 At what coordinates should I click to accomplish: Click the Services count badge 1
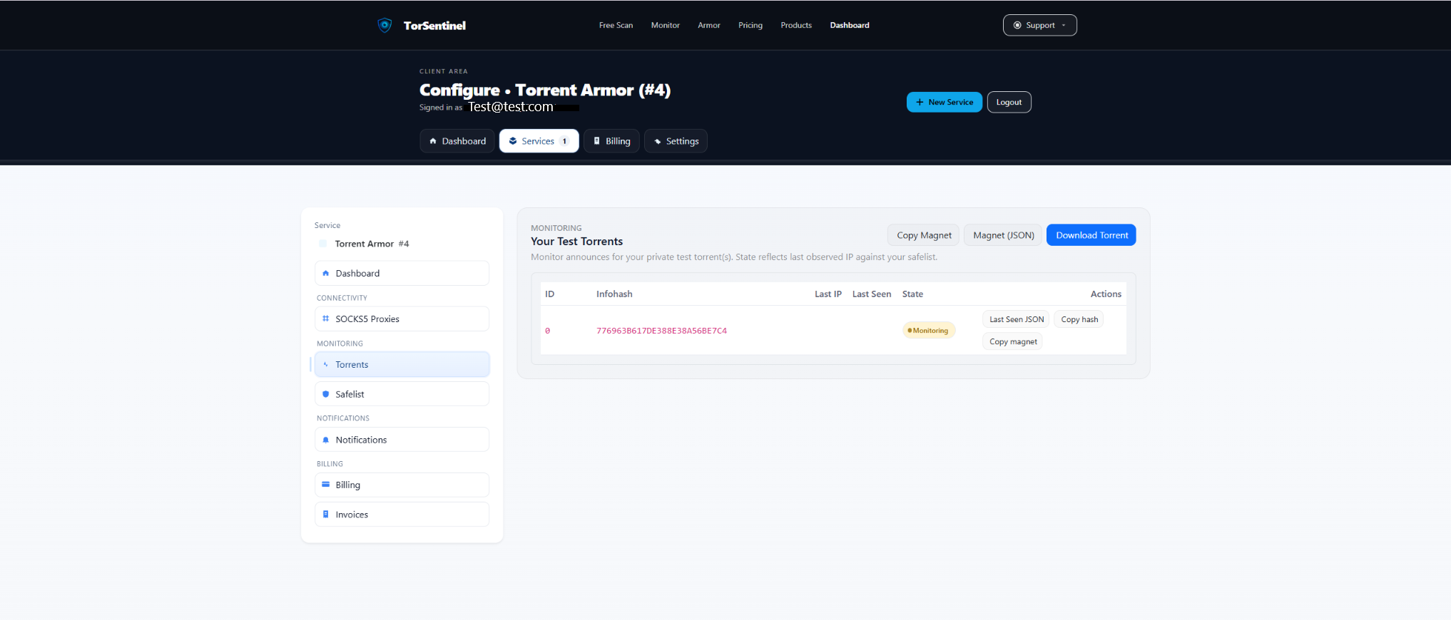[x=564, y=141]
